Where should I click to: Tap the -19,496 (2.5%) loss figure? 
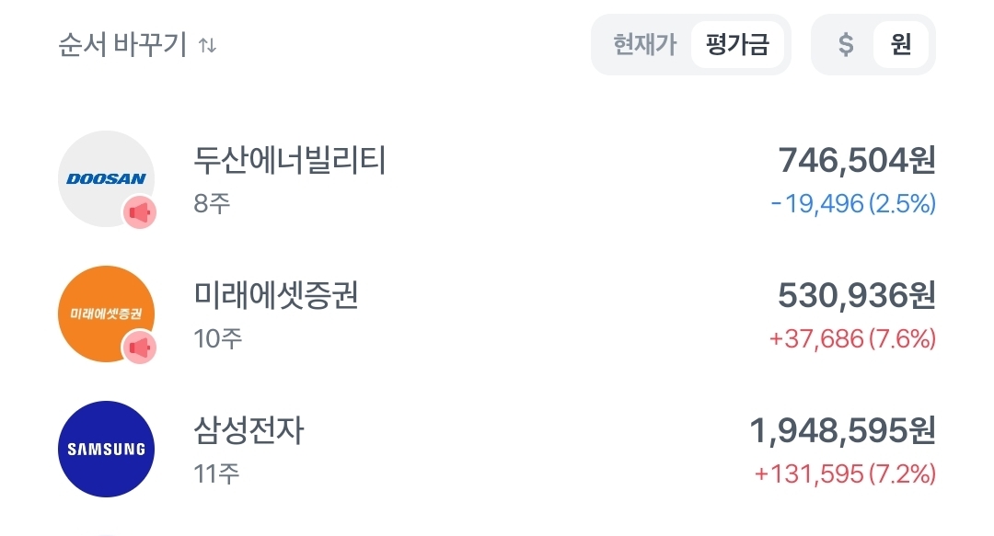[x=853, y=204]
